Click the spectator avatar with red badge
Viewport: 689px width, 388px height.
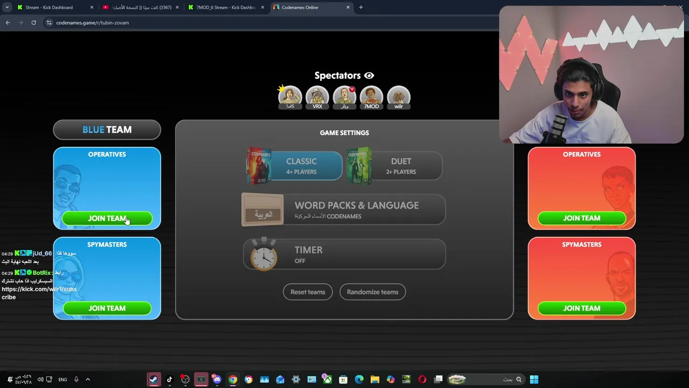(344, 98)
